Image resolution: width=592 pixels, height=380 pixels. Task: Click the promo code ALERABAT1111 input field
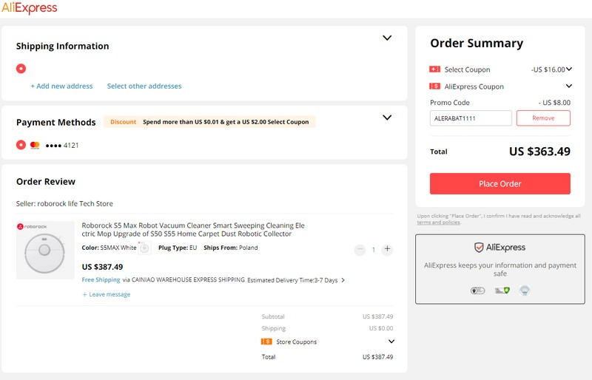coord(471,118)
